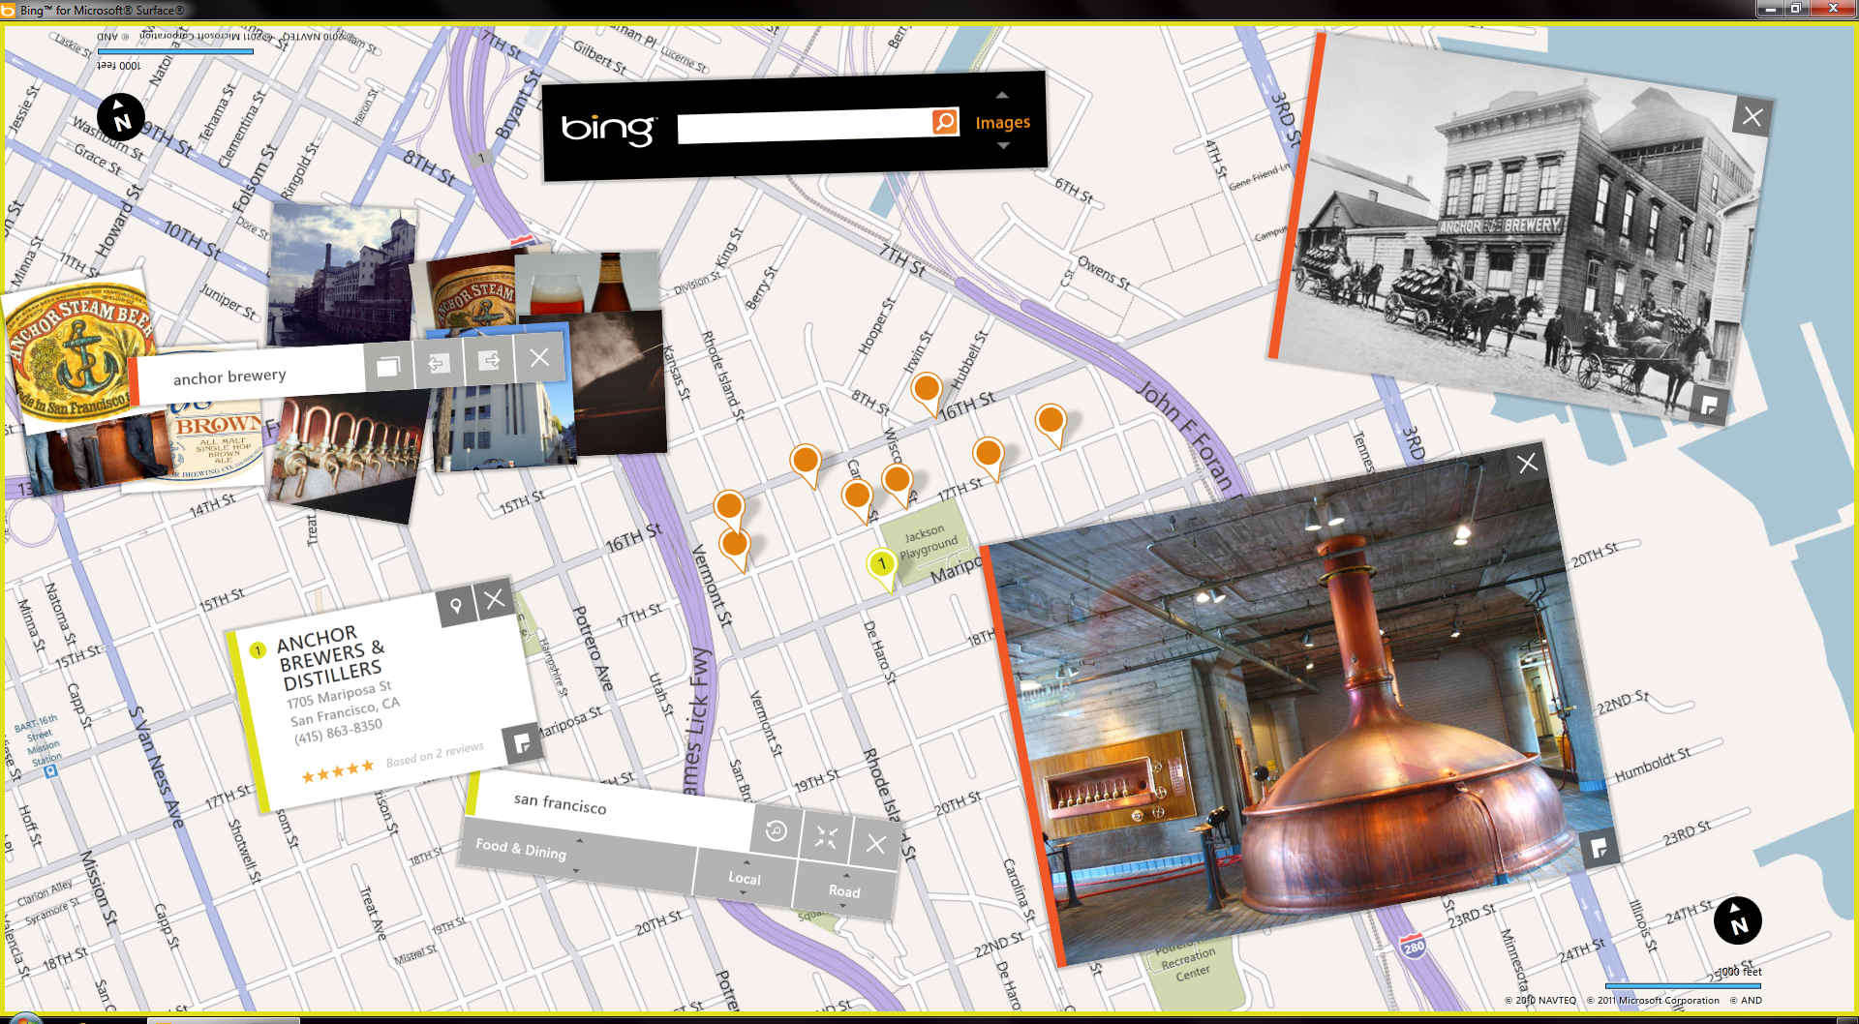Image resolution: width=1859 pixels, height=1024 pixels.
Task: Select the Images search mode label
Action: coord(1002,122)
